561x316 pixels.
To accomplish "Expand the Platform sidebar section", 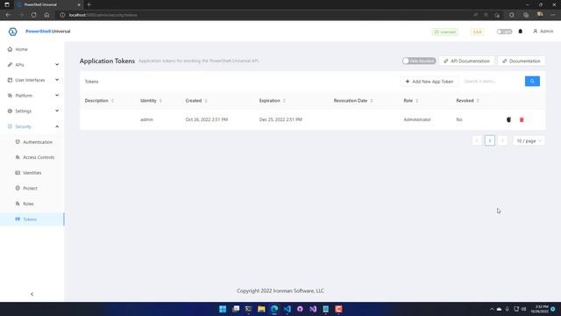I will click(32, 96).
